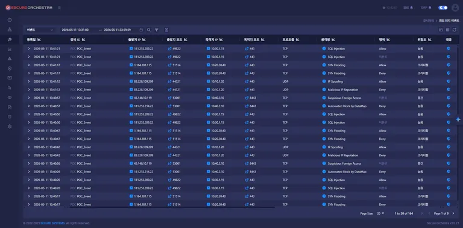
Task: Open the funnel filter in the toolbar
Action: click(157, 30)
